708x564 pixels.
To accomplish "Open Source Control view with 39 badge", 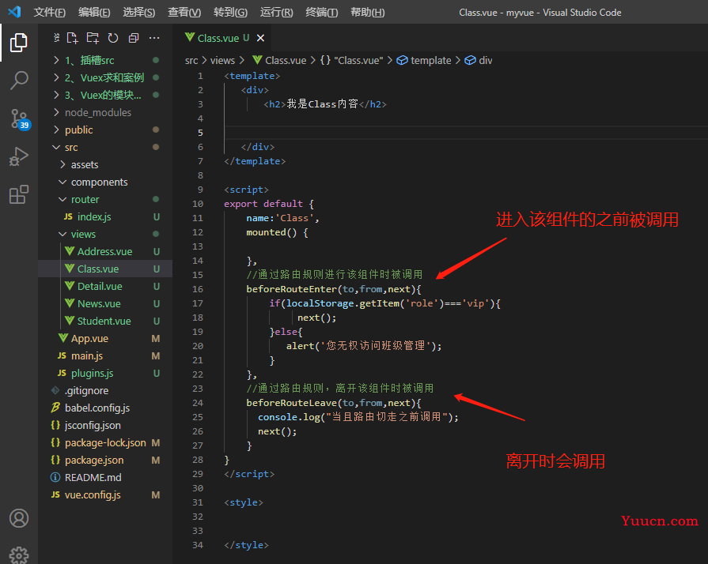I will point(20,119).
